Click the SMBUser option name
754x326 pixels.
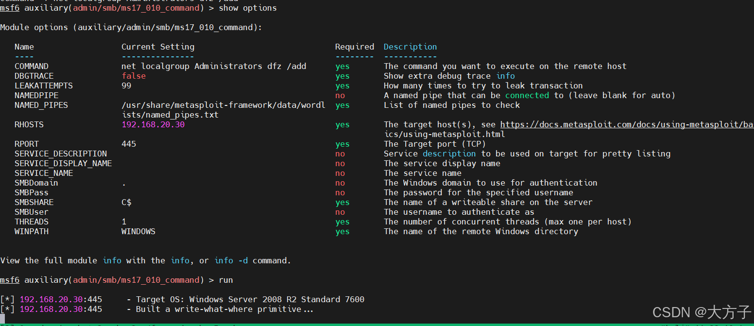32,212
